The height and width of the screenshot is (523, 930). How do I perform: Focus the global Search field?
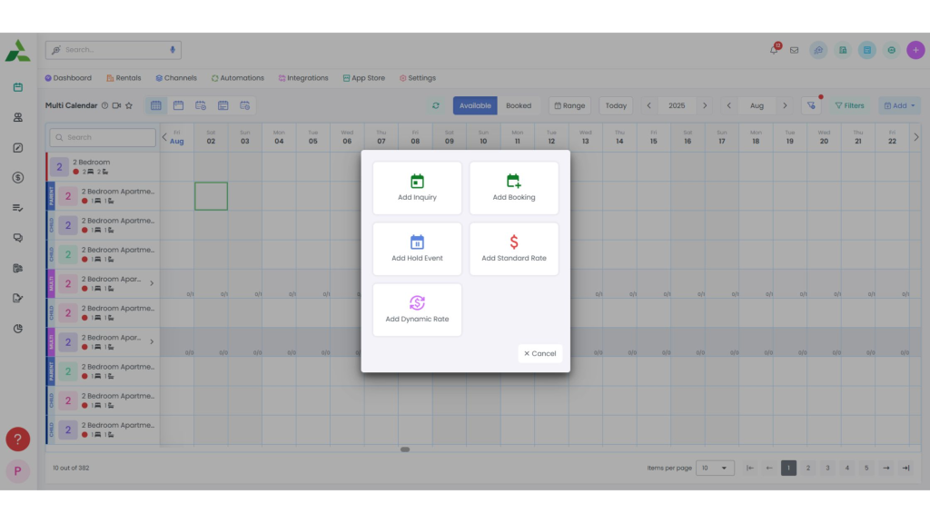[x=114, y=50]
